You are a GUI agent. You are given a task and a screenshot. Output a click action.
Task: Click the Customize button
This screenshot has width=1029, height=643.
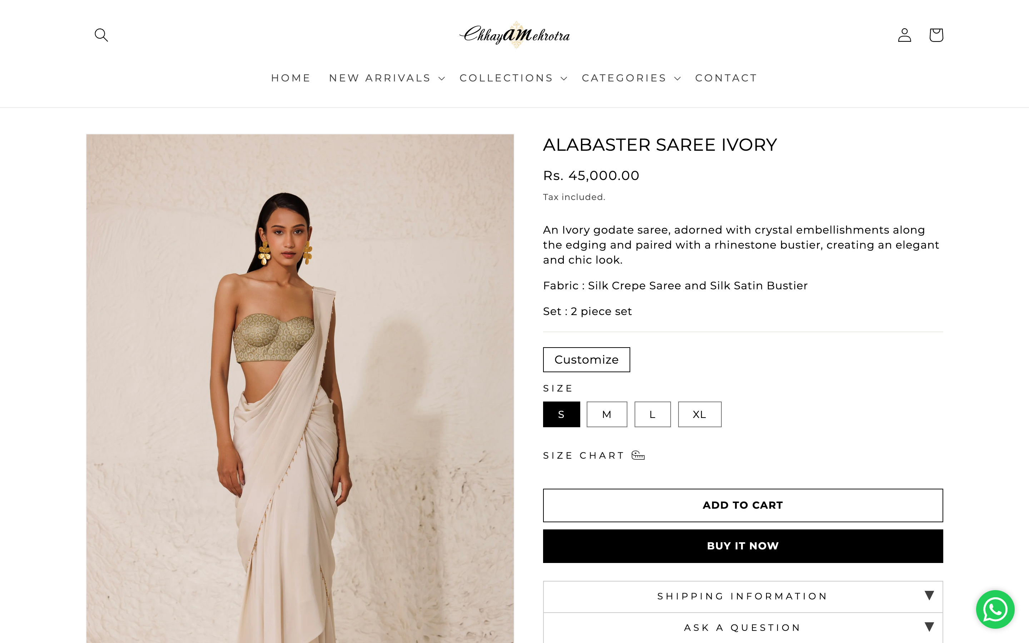586,360
